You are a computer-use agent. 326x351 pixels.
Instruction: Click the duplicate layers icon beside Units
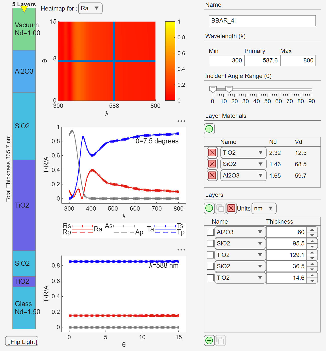[x=220, y=208]
